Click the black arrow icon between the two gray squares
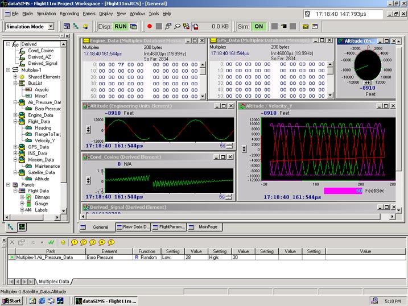408x306 pixels. pyautogui.click(x=283, y=26)
